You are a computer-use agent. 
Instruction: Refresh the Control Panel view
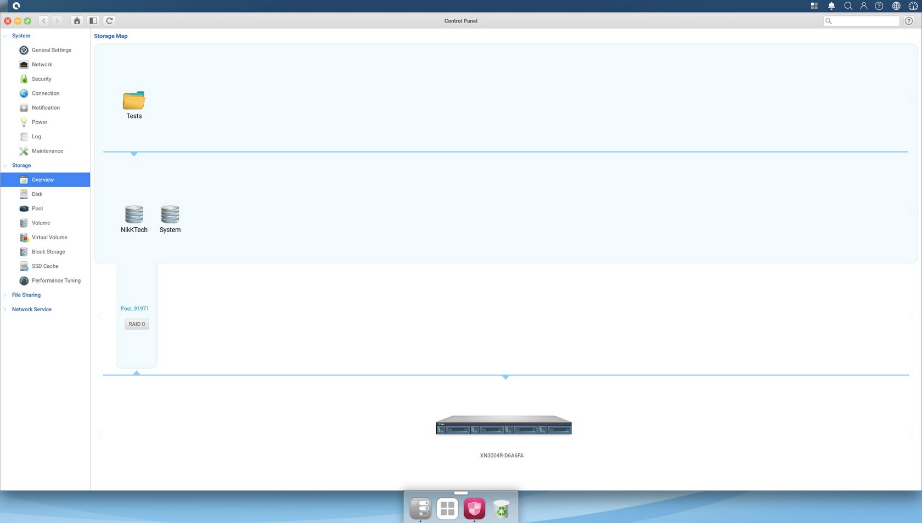point(109,21)
